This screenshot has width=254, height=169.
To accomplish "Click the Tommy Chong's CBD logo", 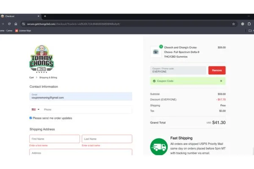I will click(x=41, y=58).
